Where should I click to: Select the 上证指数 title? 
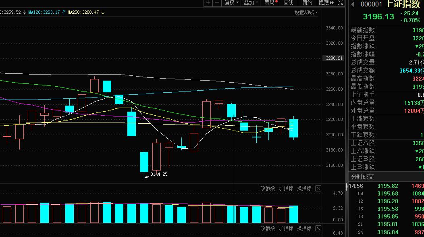pyautogui.click(x=403, y=4)
